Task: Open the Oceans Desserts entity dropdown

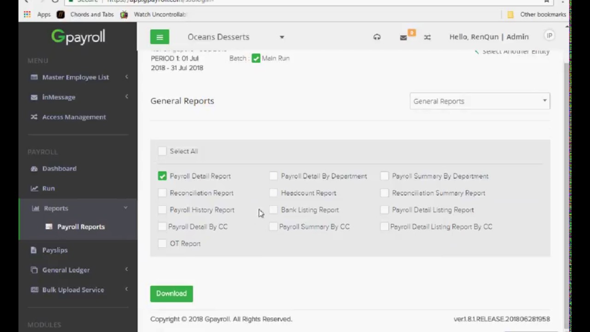Action: coord(236,37)
